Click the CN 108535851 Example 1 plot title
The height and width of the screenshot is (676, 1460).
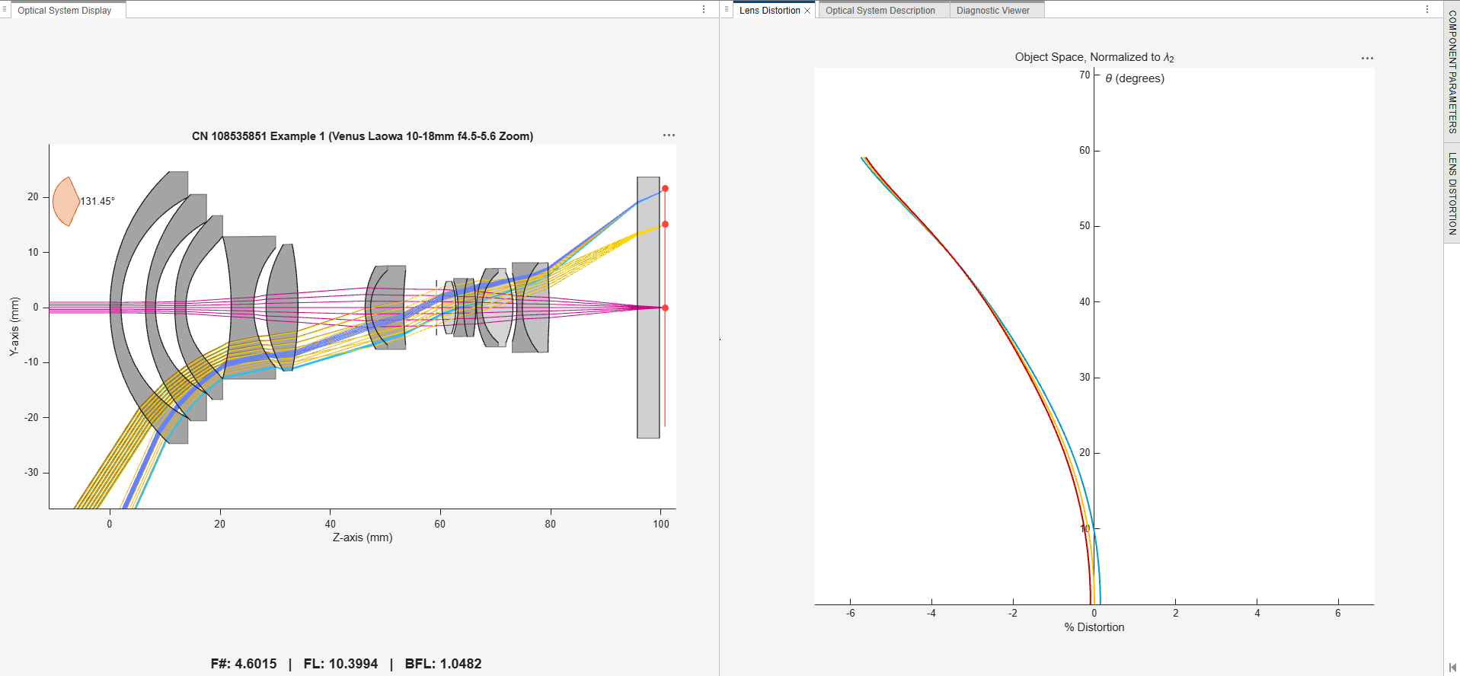[x=363, y=136]
